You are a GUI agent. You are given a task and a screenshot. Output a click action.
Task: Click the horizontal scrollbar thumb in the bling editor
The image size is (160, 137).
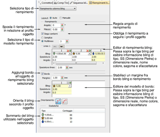click(x=76, y=63)
